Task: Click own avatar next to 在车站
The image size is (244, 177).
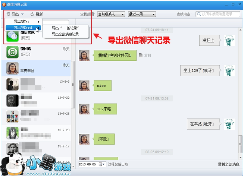Action: pyautogui.click(x=229, y=124)
